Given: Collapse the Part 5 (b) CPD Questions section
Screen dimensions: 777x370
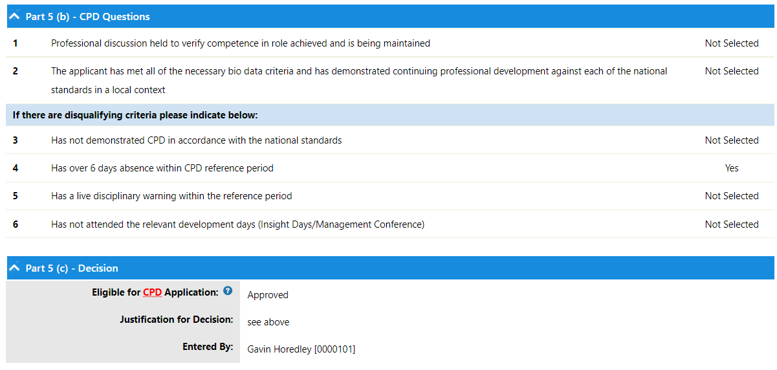Looking at the screenshot, I should pos(15,17).
